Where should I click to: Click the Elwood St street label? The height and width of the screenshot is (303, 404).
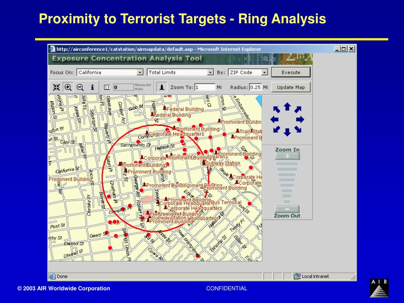click(74, 243)
